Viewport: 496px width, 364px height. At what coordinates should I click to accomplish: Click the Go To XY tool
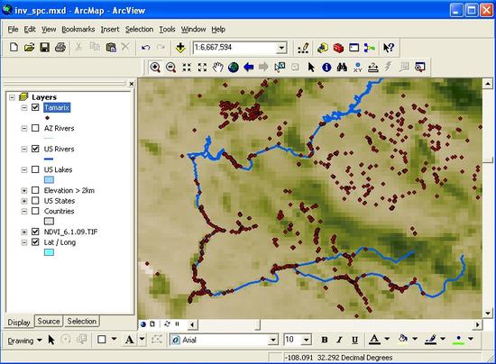point(357,67)
